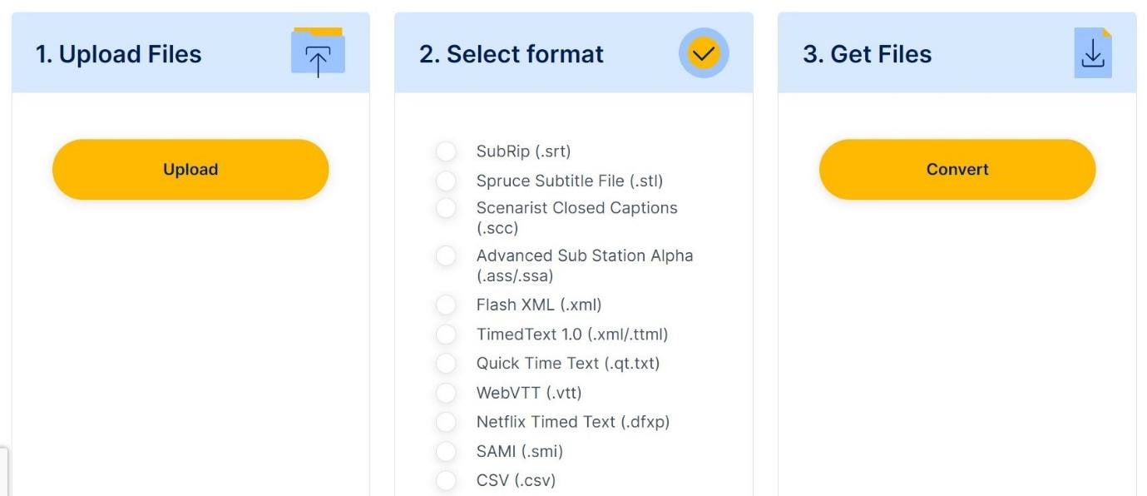
Task: Select Netflix Timed Text (.dfxp) option
Action: [447, 422]
